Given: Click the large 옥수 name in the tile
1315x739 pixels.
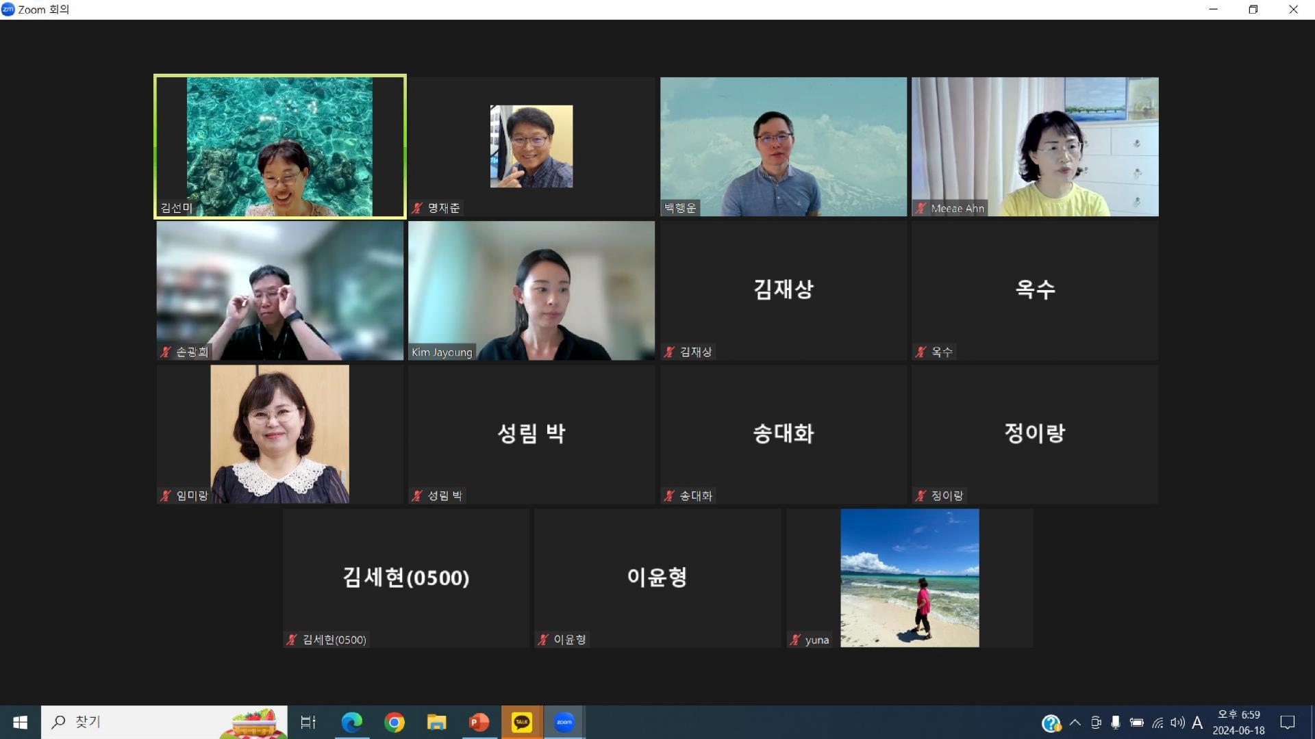Looking at the screenshot, I should (1035, 289).
